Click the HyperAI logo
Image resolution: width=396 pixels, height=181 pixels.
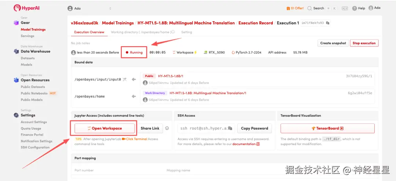click(x=26, y=8)
